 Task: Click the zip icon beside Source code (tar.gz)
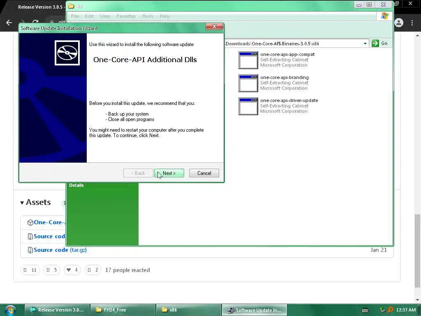[30, 250]
